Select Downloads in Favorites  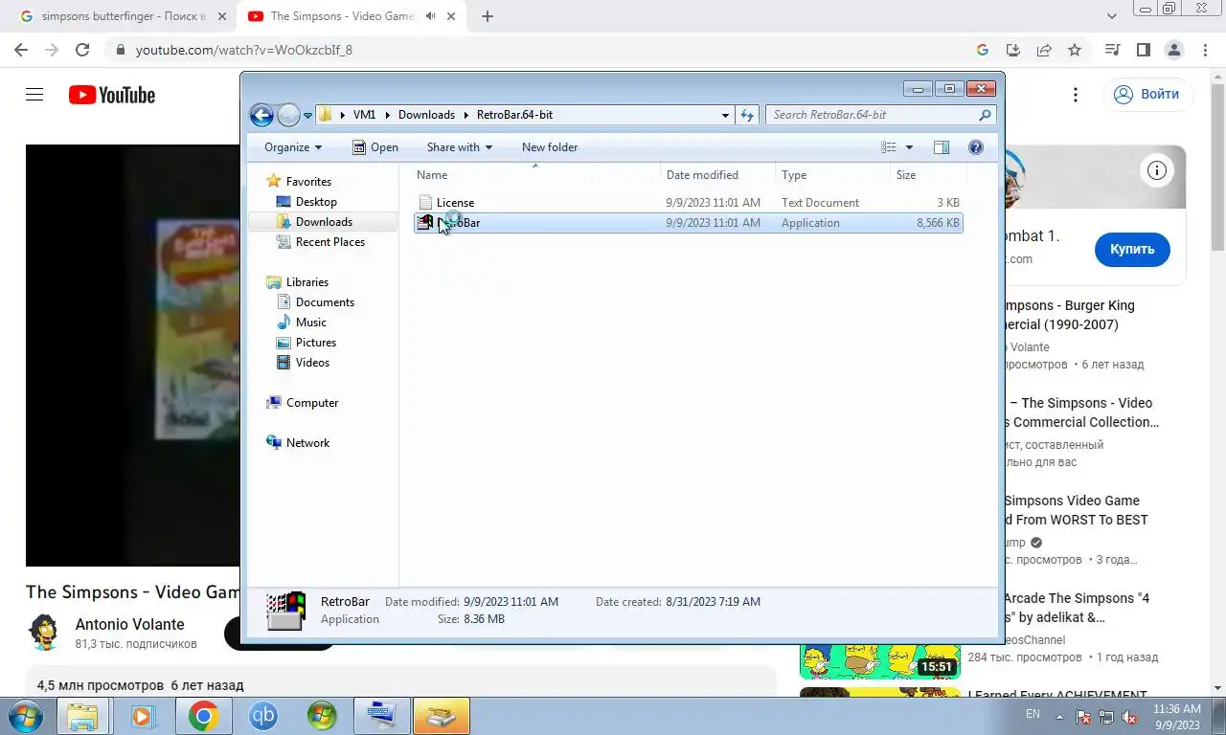pos(324,222)
